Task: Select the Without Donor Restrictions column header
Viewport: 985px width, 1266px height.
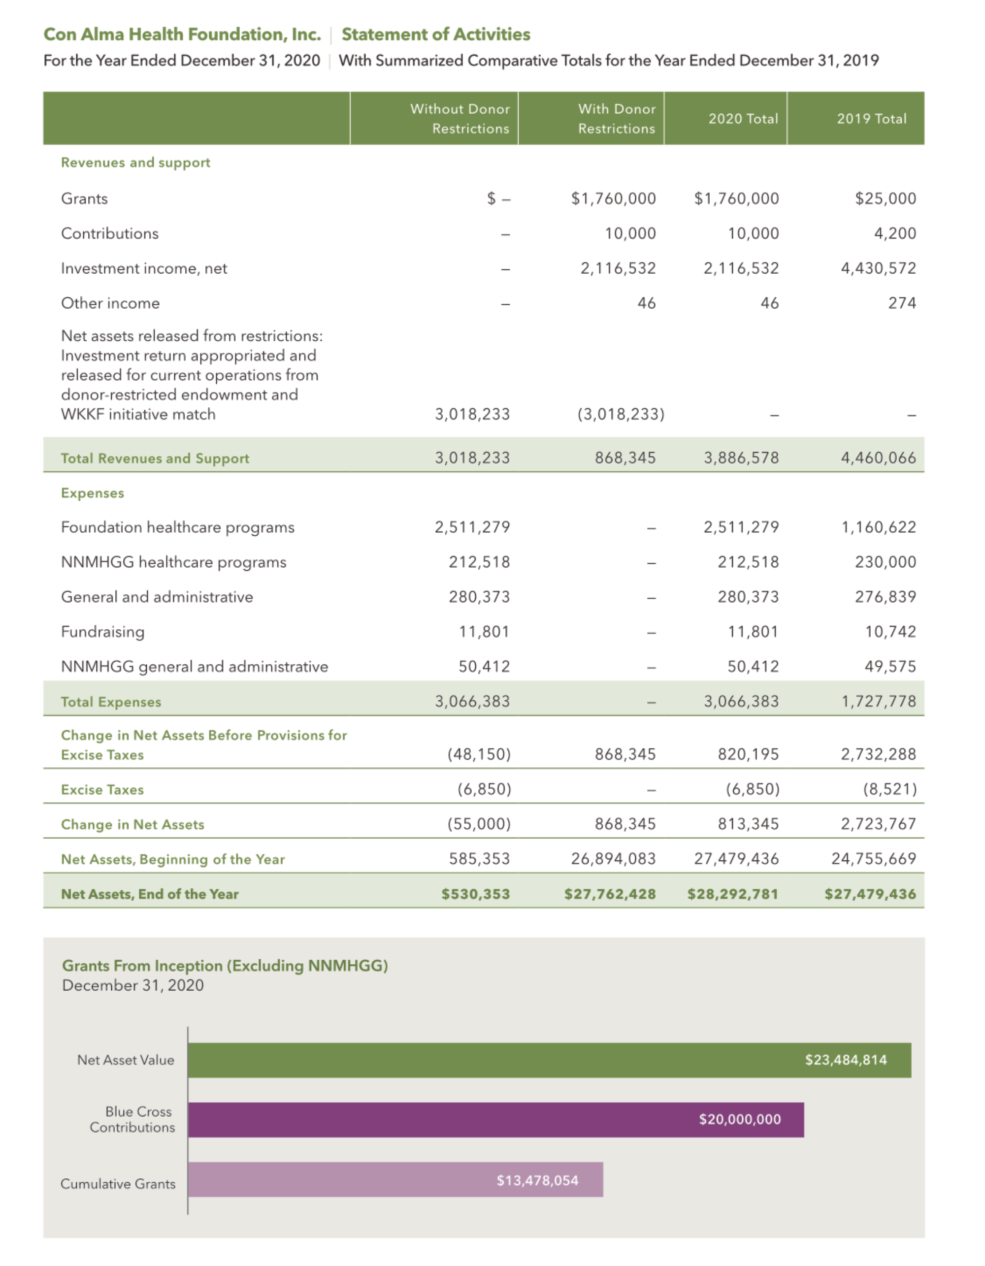Action: pyautogui.click(x=460, y=118)
